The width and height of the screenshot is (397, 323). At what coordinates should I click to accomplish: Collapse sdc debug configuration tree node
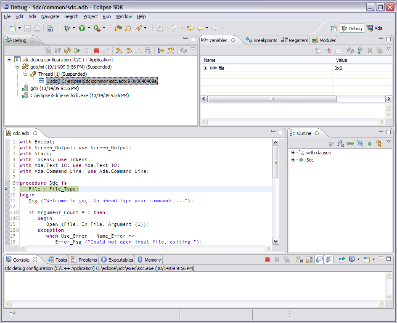click(x=9, y=60)
